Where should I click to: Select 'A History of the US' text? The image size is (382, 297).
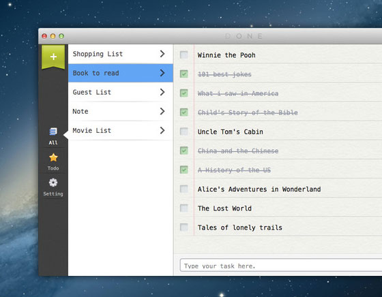234,170
